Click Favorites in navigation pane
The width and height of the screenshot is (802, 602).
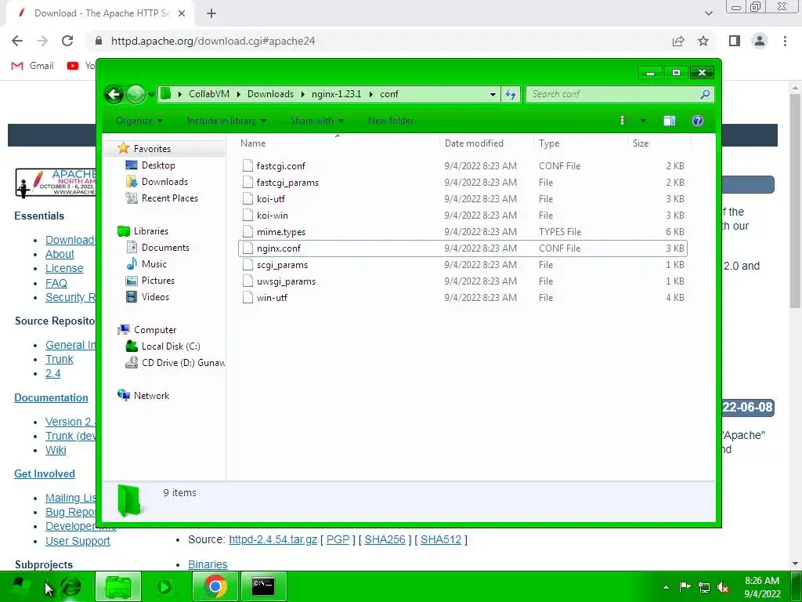152,148
